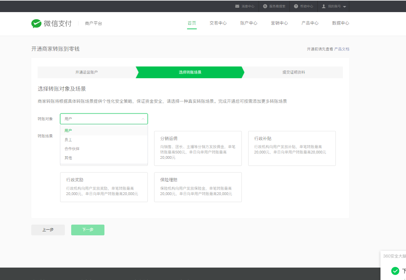Click the my account user icon
The image size is (406, 280).
324,6
